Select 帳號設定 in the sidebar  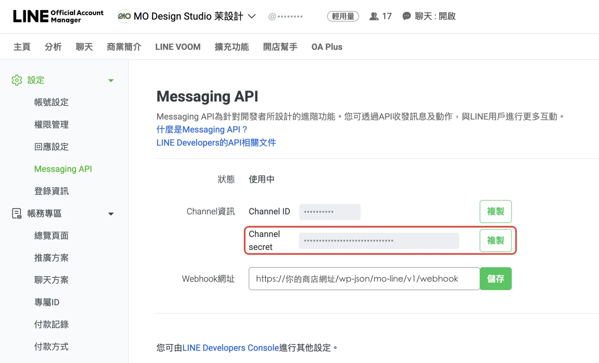coord(51,102)
